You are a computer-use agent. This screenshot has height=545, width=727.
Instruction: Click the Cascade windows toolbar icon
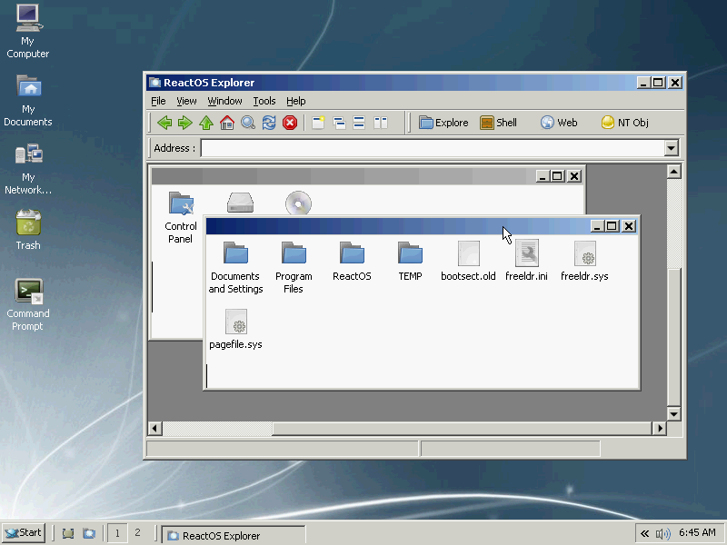[x=339, y=123]
